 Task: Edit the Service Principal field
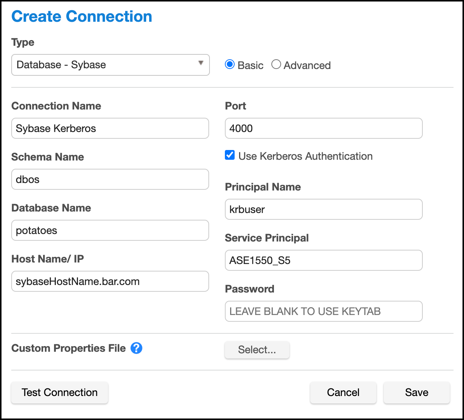coord(323,260)
